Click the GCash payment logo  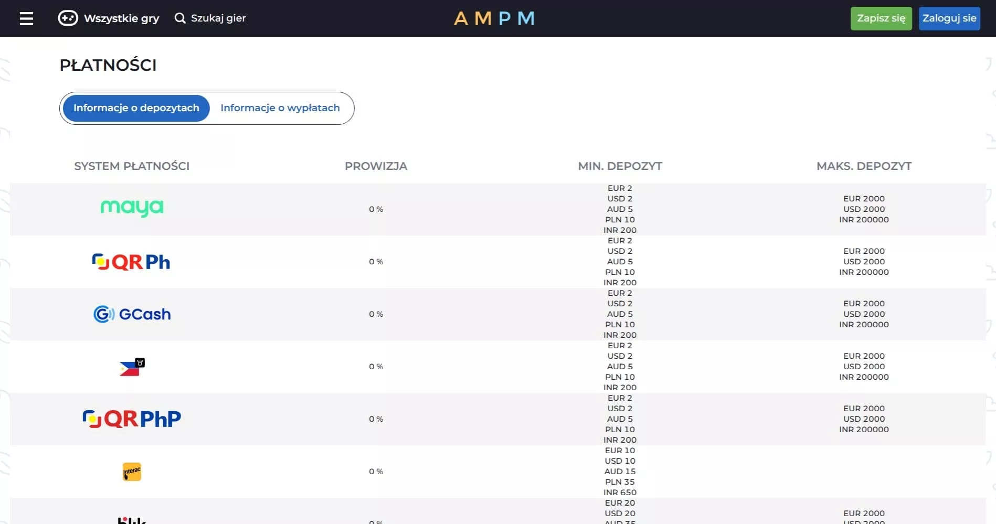click(132, 314)
